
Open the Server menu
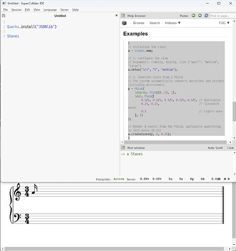[x=65, y=10]
